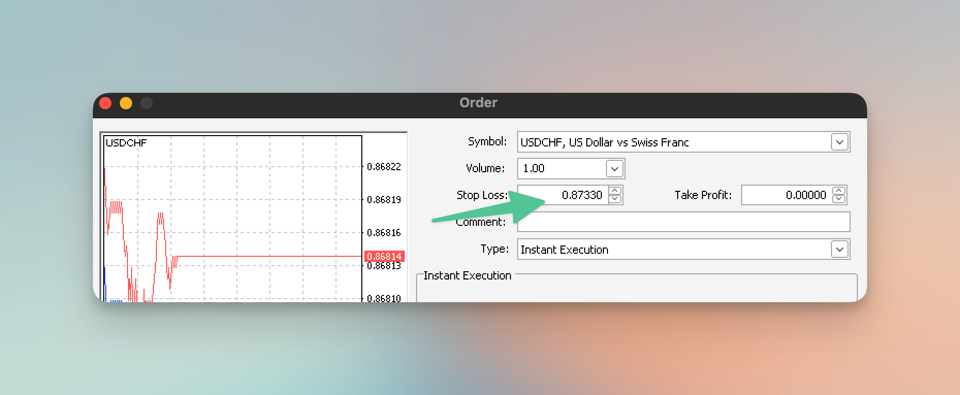
Task: Click the 0.86822 price axis label
Action: (383, 167)
